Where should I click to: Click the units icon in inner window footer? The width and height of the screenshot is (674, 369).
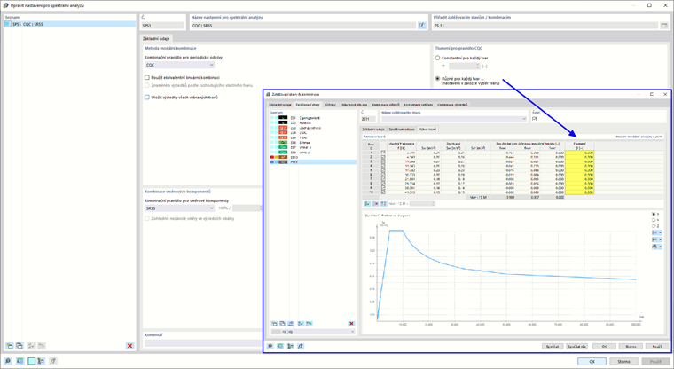coord(280,346)
